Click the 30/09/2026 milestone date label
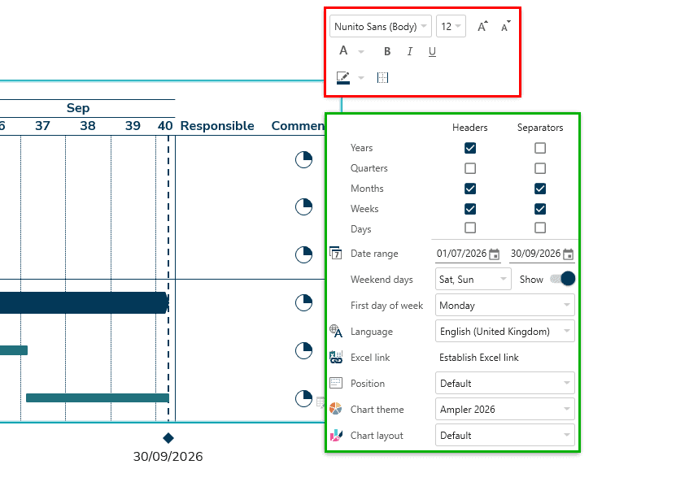Viewport: 676px width, 482px height. pyautogui.click(x=168, y=457)
